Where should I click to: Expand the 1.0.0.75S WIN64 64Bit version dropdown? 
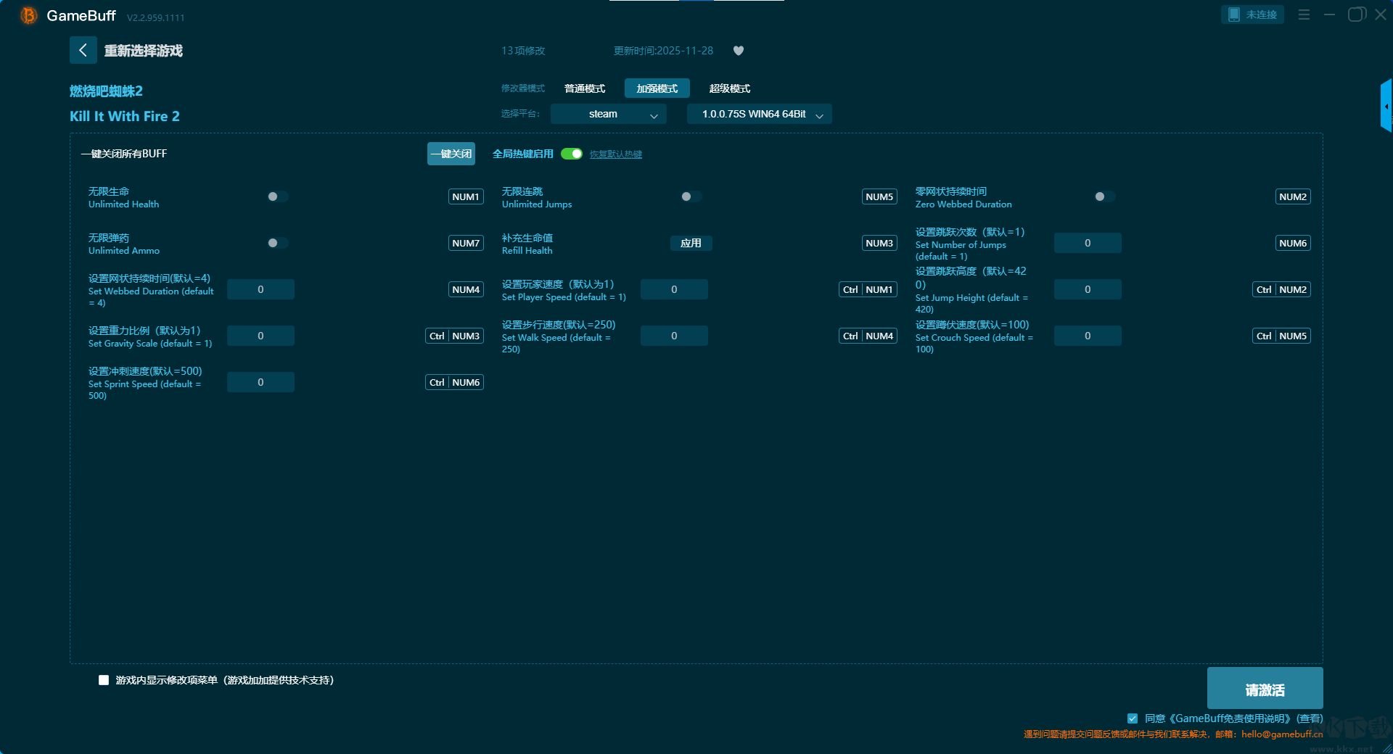759,114
